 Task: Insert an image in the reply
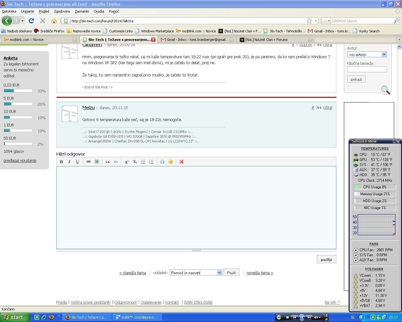tap(97, 162)
